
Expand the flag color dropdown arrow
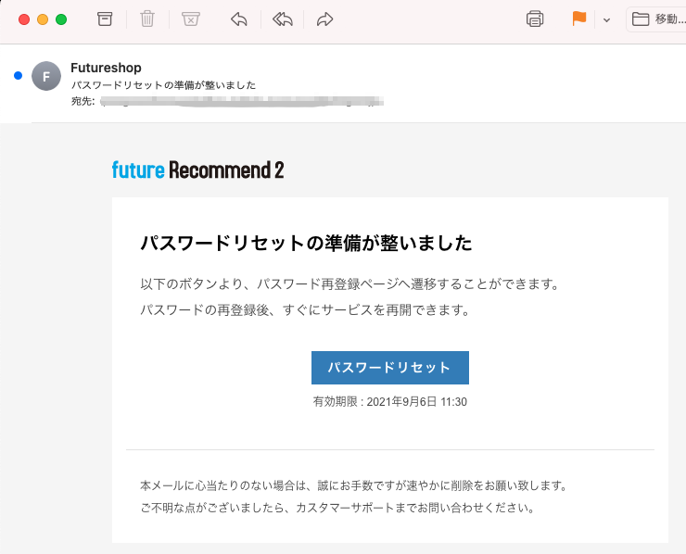(x=606, y=19)
